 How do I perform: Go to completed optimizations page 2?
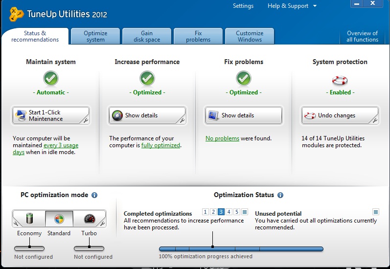tap(213, 212)
